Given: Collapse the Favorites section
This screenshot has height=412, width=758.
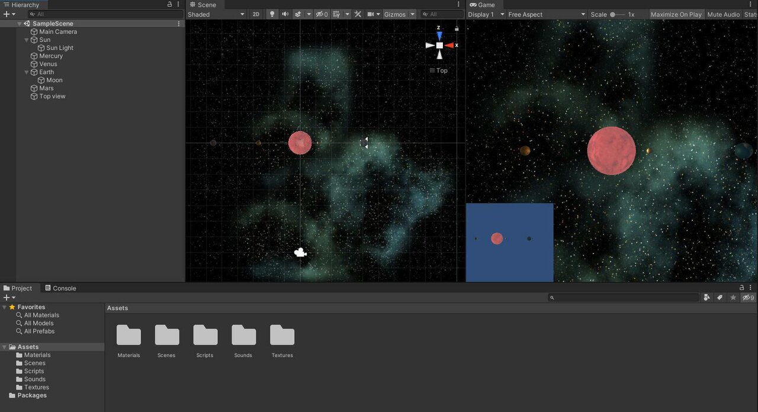Looking at the screenshot, I should [5, 307].
